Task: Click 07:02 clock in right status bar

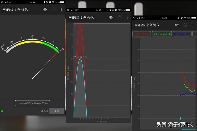Action: pyautogui.click(x=164, y=18)
